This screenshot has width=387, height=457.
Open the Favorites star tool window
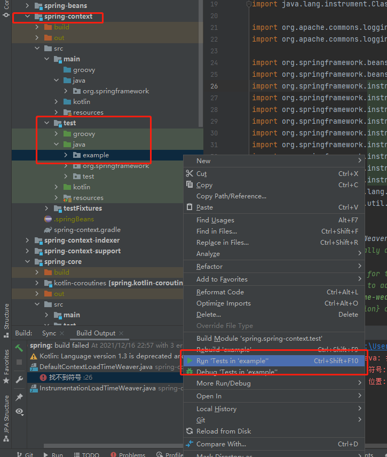[x=6, y=366]
